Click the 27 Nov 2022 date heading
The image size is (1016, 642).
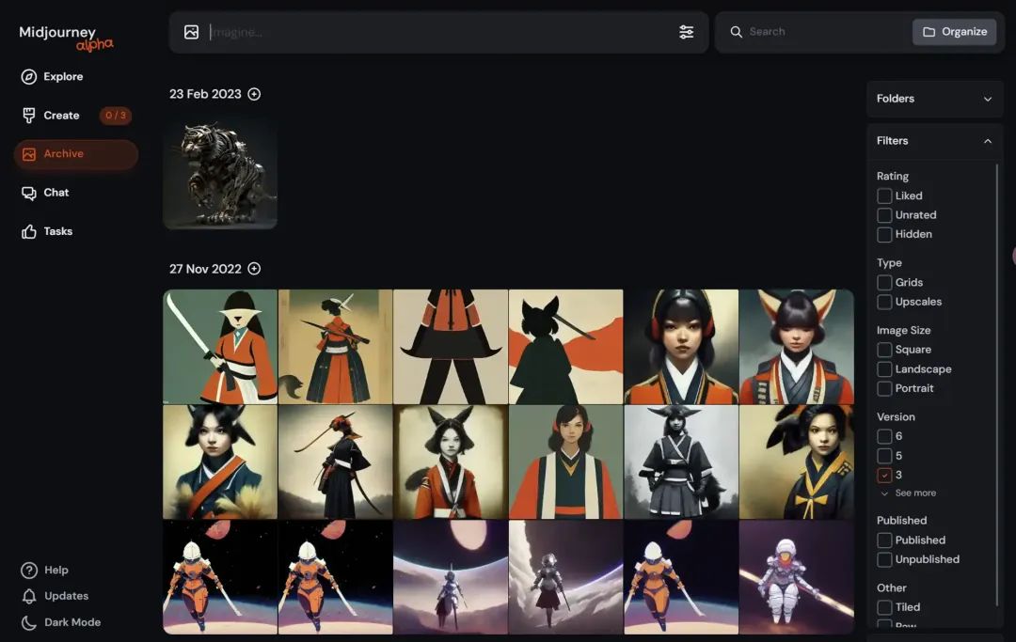tap(205, 269)
